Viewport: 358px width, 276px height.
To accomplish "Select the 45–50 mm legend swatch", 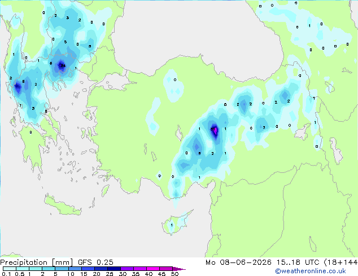I will [x=166, y=269].
